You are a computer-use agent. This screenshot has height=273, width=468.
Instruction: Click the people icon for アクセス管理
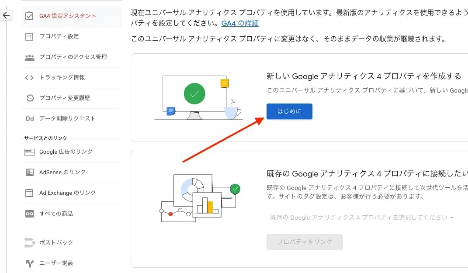(x=29, y=57)
